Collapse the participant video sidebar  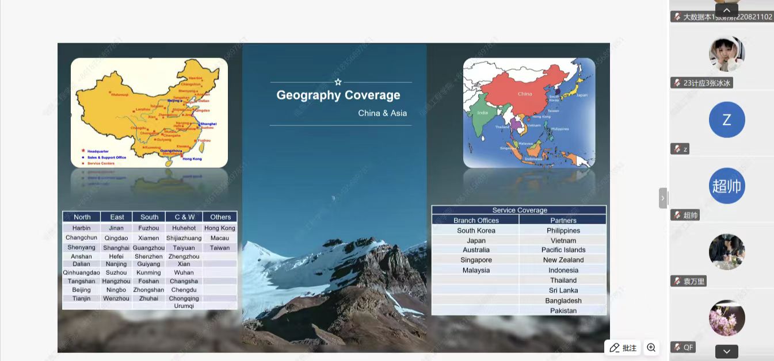(663, 198)
